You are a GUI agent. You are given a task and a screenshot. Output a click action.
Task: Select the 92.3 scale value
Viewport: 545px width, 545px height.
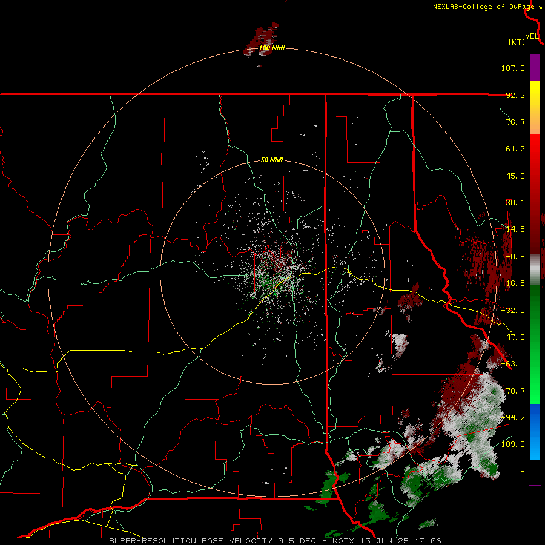[515, 95]
